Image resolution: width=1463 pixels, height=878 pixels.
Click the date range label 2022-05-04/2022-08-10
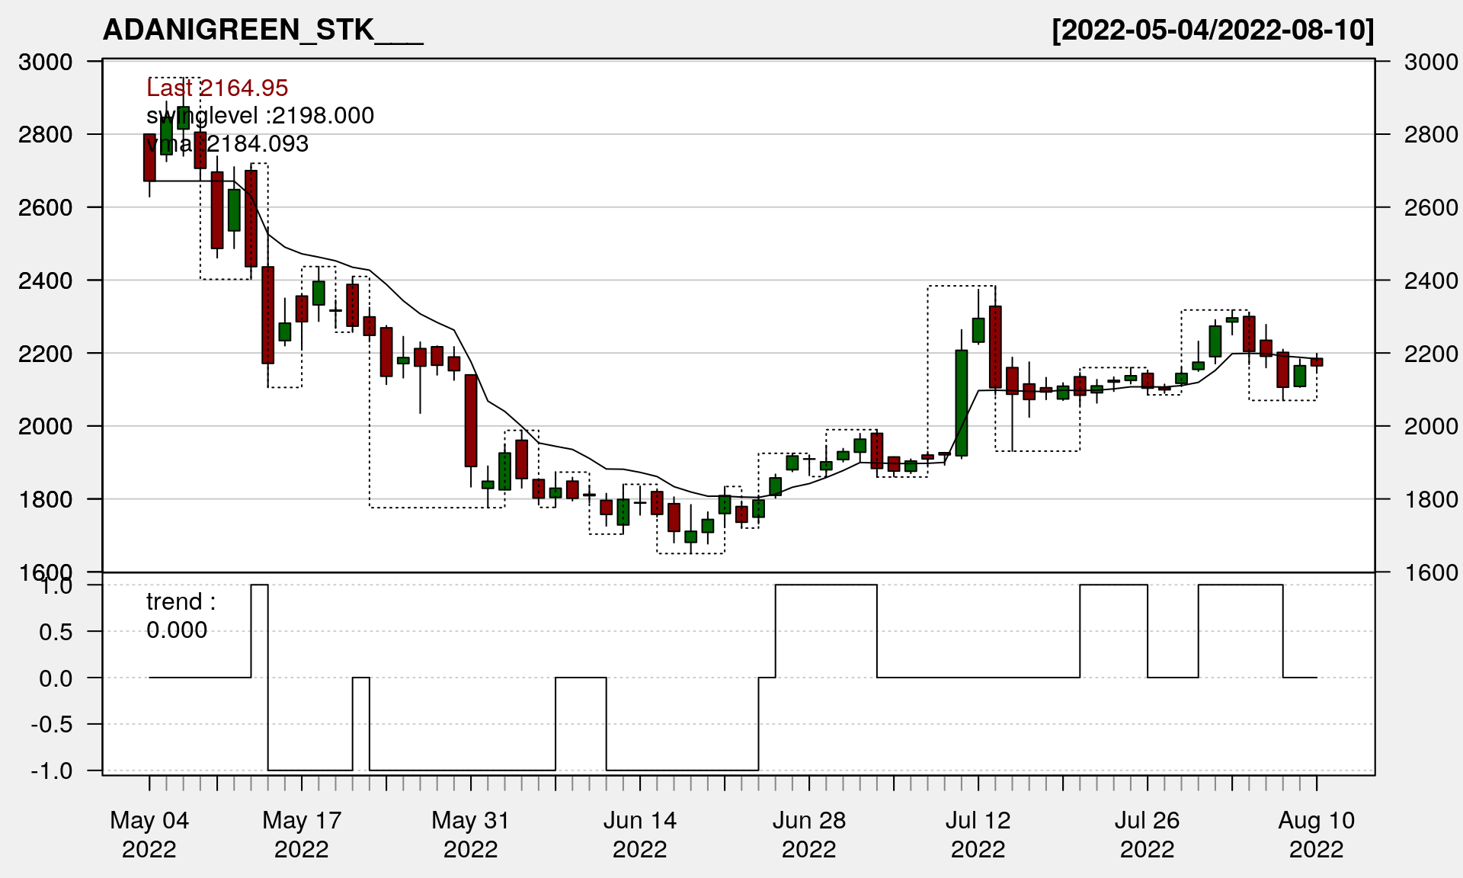tap(1212, 30)
